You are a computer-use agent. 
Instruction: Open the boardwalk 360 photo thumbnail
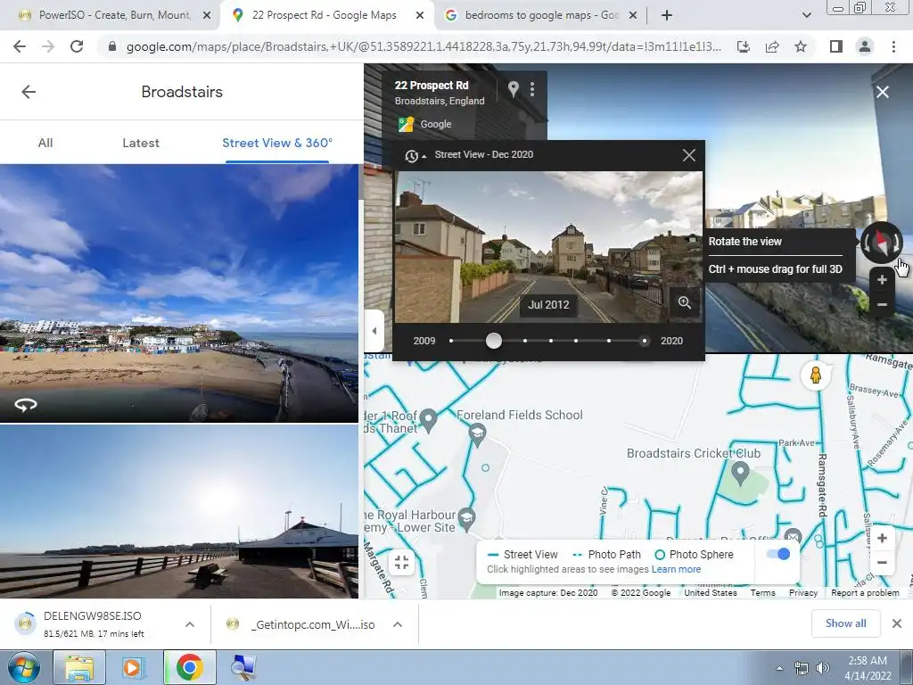tap(179, 511)
